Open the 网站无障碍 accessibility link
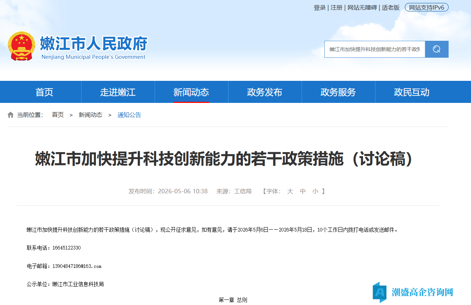 pyautogui.click(x=362, y=7)
